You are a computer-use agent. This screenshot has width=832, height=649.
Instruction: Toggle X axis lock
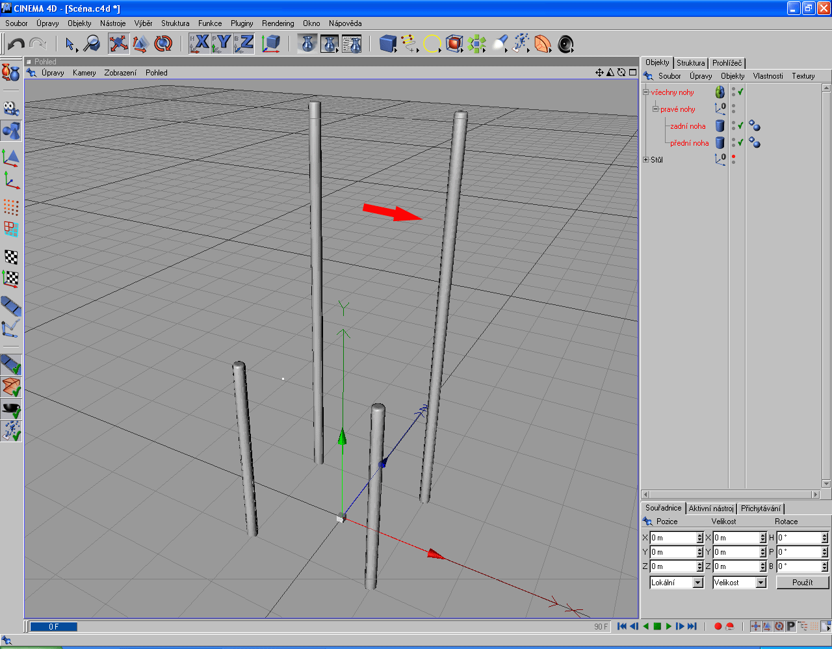200,44
